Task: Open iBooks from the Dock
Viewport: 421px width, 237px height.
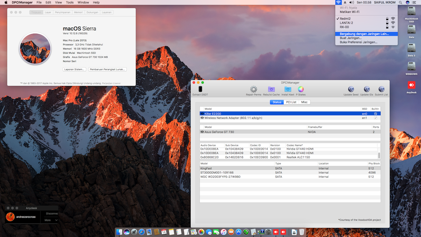Action: click(x=231, y=232)
